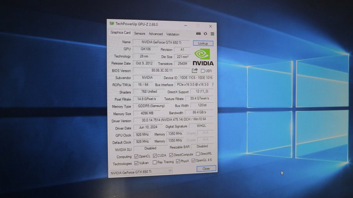Toggle the CUDA checkbox
Image resolution: width=353 pixels, height=198 pixels.
[155, 155]
